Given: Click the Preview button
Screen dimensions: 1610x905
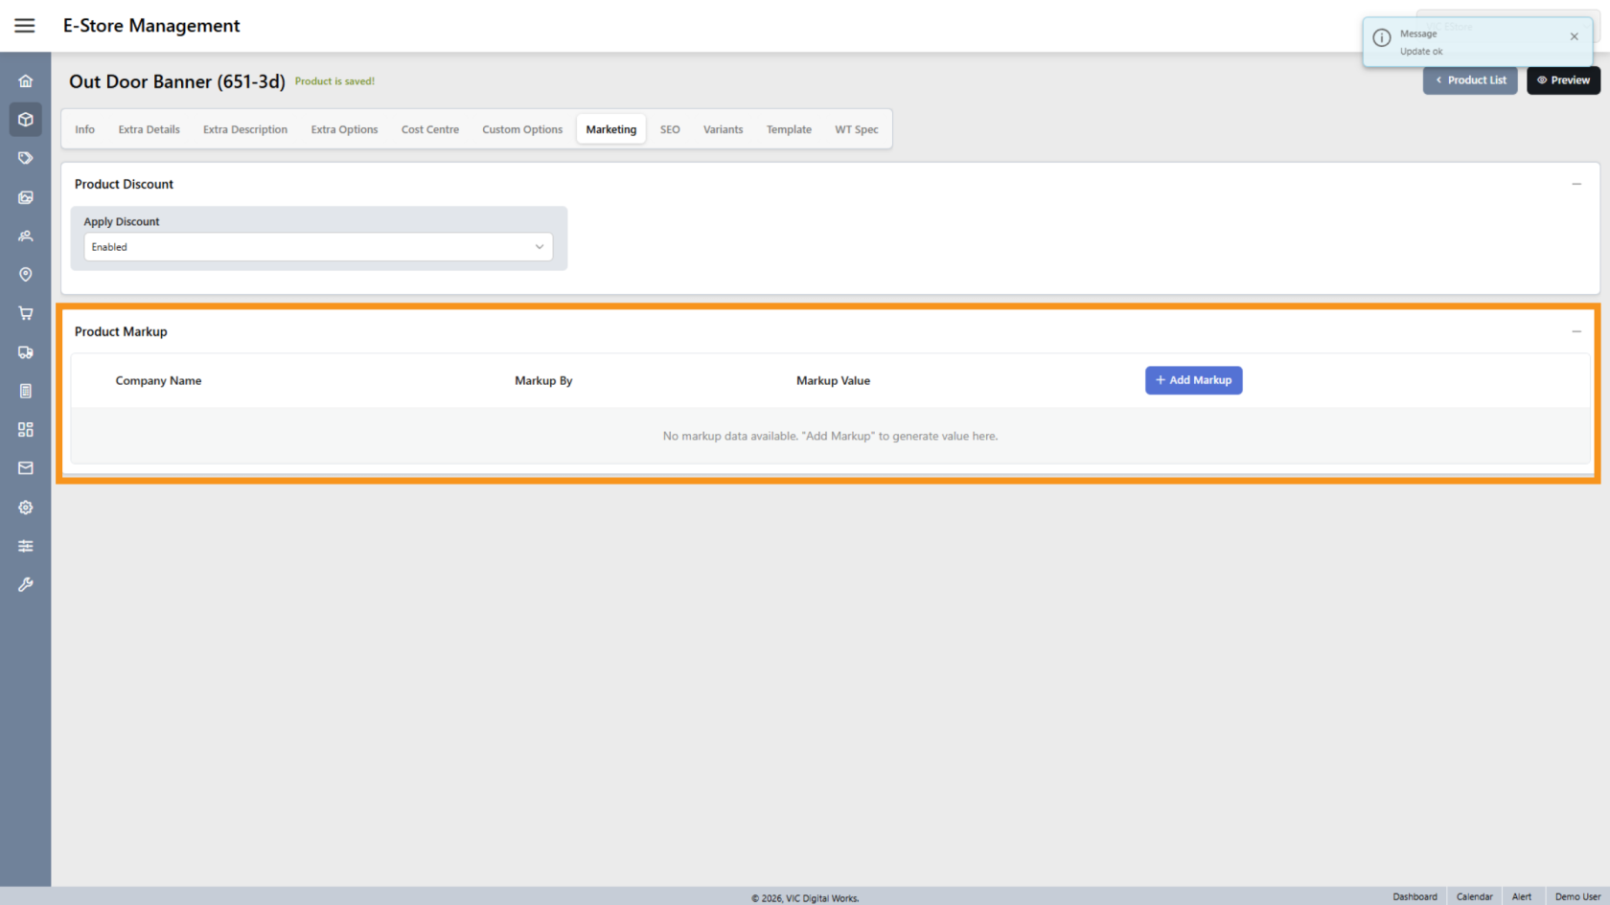Looking at the screenshot, I should coord(1563,80).
